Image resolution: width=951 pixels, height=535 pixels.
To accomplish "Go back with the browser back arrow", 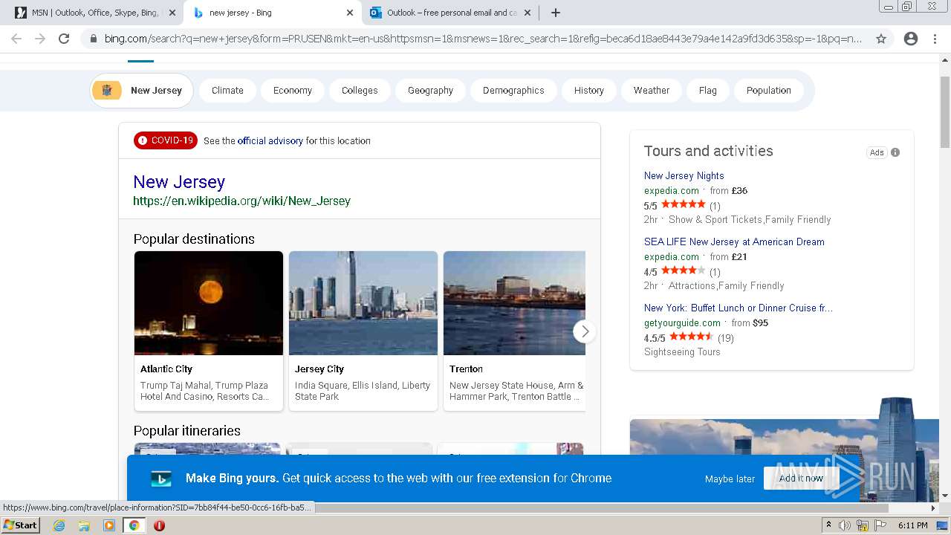I will point(16,39).
